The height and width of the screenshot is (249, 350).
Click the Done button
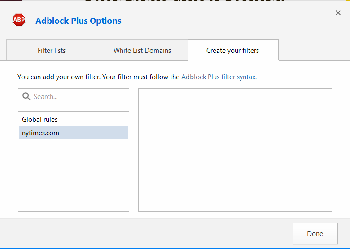pos(315,233)
